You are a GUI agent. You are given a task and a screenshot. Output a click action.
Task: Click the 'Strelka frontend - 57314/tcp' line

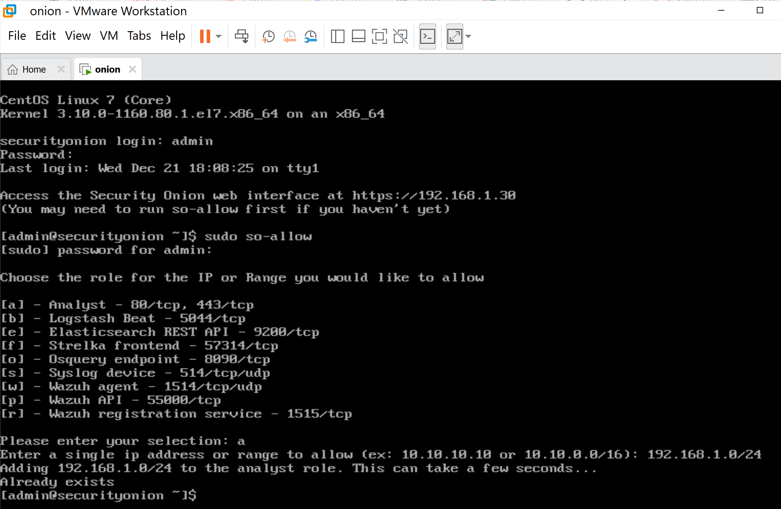click(x=139, y=346)
